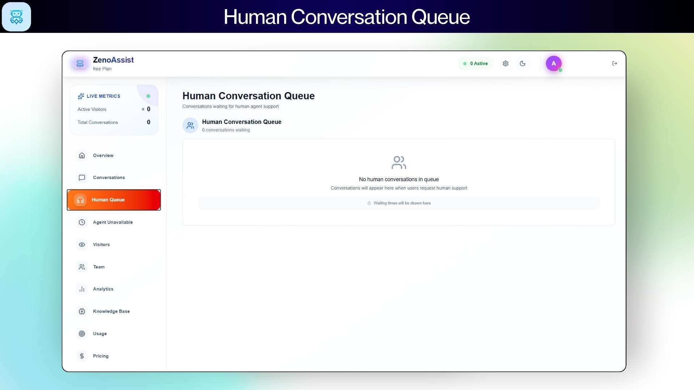The image size is (694, 390).
Task: Toggle the Live Metrics status indicator
Action: point(148,96)
